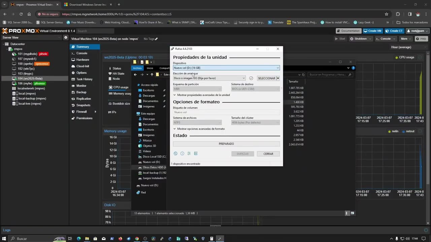
Task: Click the CERRAR button in Rufus
Action: click(x=268, y=154)
